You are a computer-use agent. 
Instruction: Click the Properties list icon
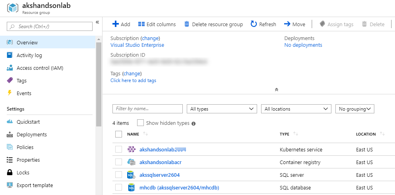pyautogui.click(x=10, y=160)
